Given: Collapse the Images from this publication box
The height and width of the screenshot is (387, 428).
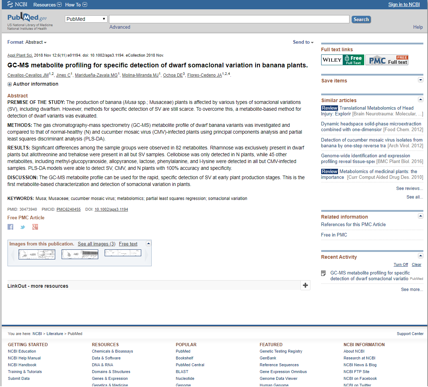Looking at the screenshot, I should pos(148,243).
